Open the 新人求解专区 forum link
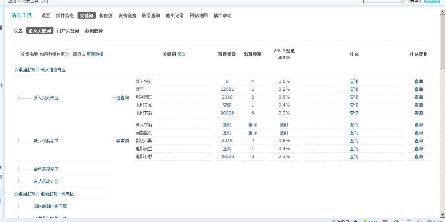The width and height of the screenshot is (445, 222). pos(46,141)
